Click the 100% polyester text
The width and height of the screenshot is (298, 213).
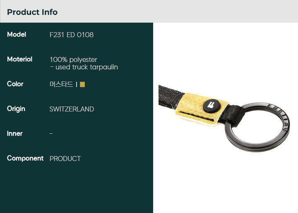(73, 60)
